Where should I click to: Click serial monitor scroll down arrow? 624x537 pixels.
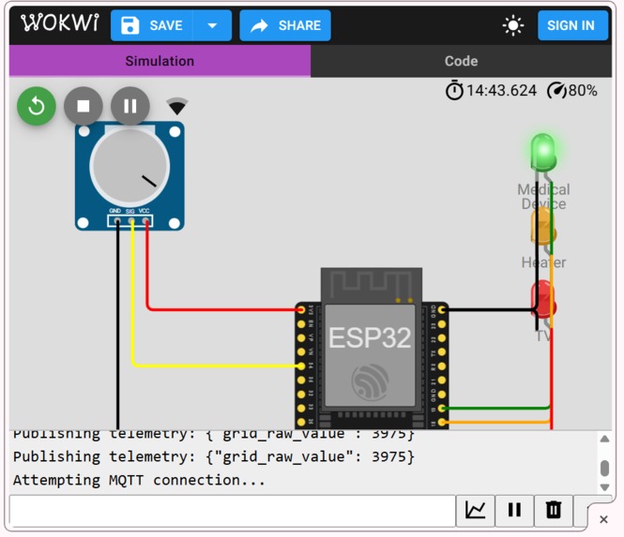click(605, 487)
